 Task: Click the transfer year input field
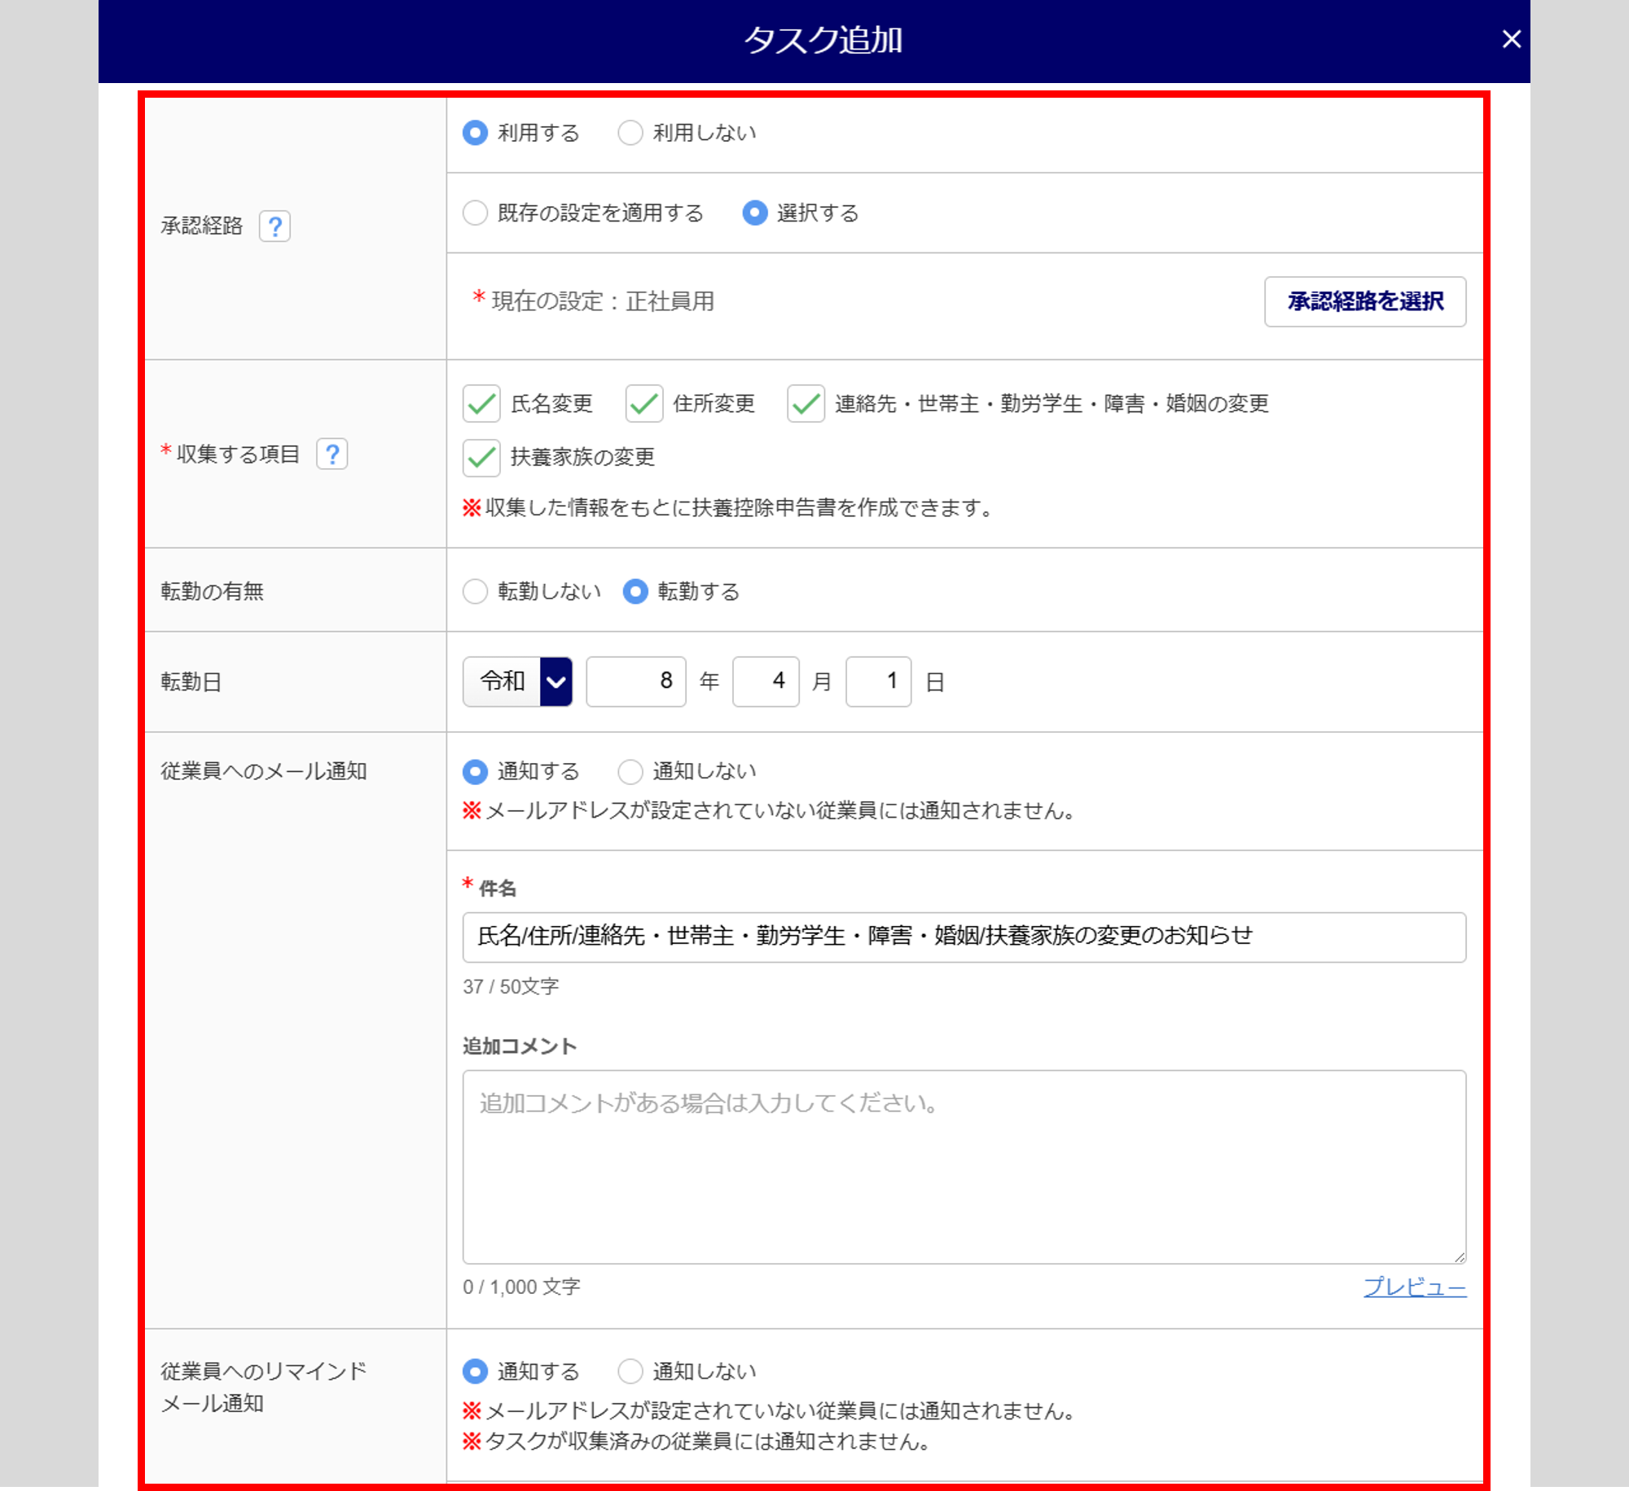[x=635, y=682]
